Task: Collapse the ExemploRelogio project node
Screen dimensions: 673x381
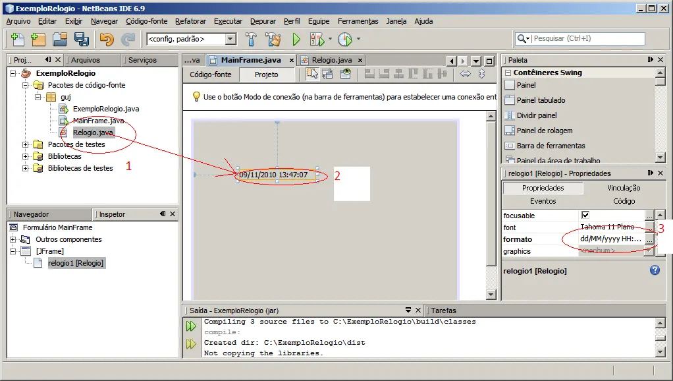Action: pos(13,73)
